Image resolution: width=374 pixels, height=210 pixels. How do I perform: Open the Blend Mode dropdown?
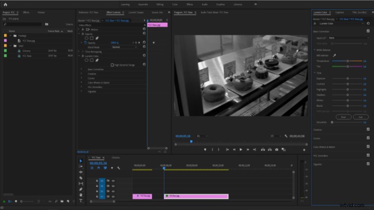tap(124, 47)
